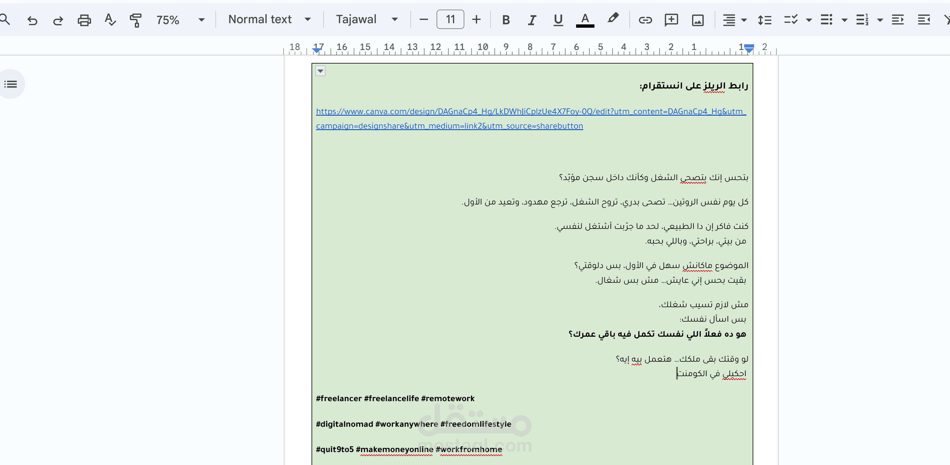Click the line الموضوع ماكانش سهل في الأول
Image resolution: width=950 pixels, height=465 pixels.
pos(661,265)
